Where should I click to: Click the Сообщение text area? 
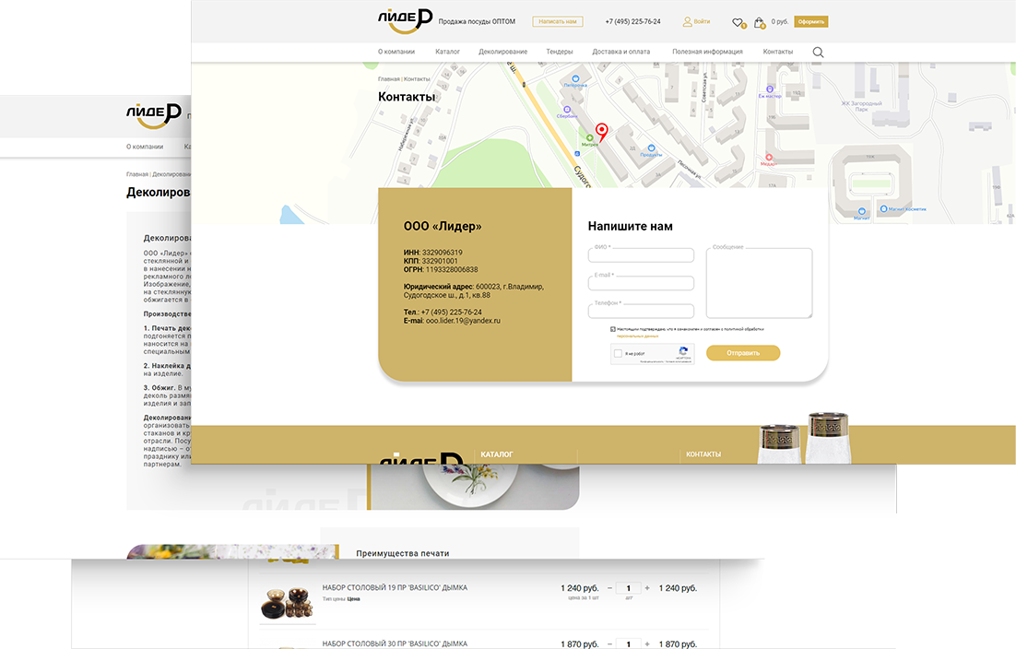[759, 283]
